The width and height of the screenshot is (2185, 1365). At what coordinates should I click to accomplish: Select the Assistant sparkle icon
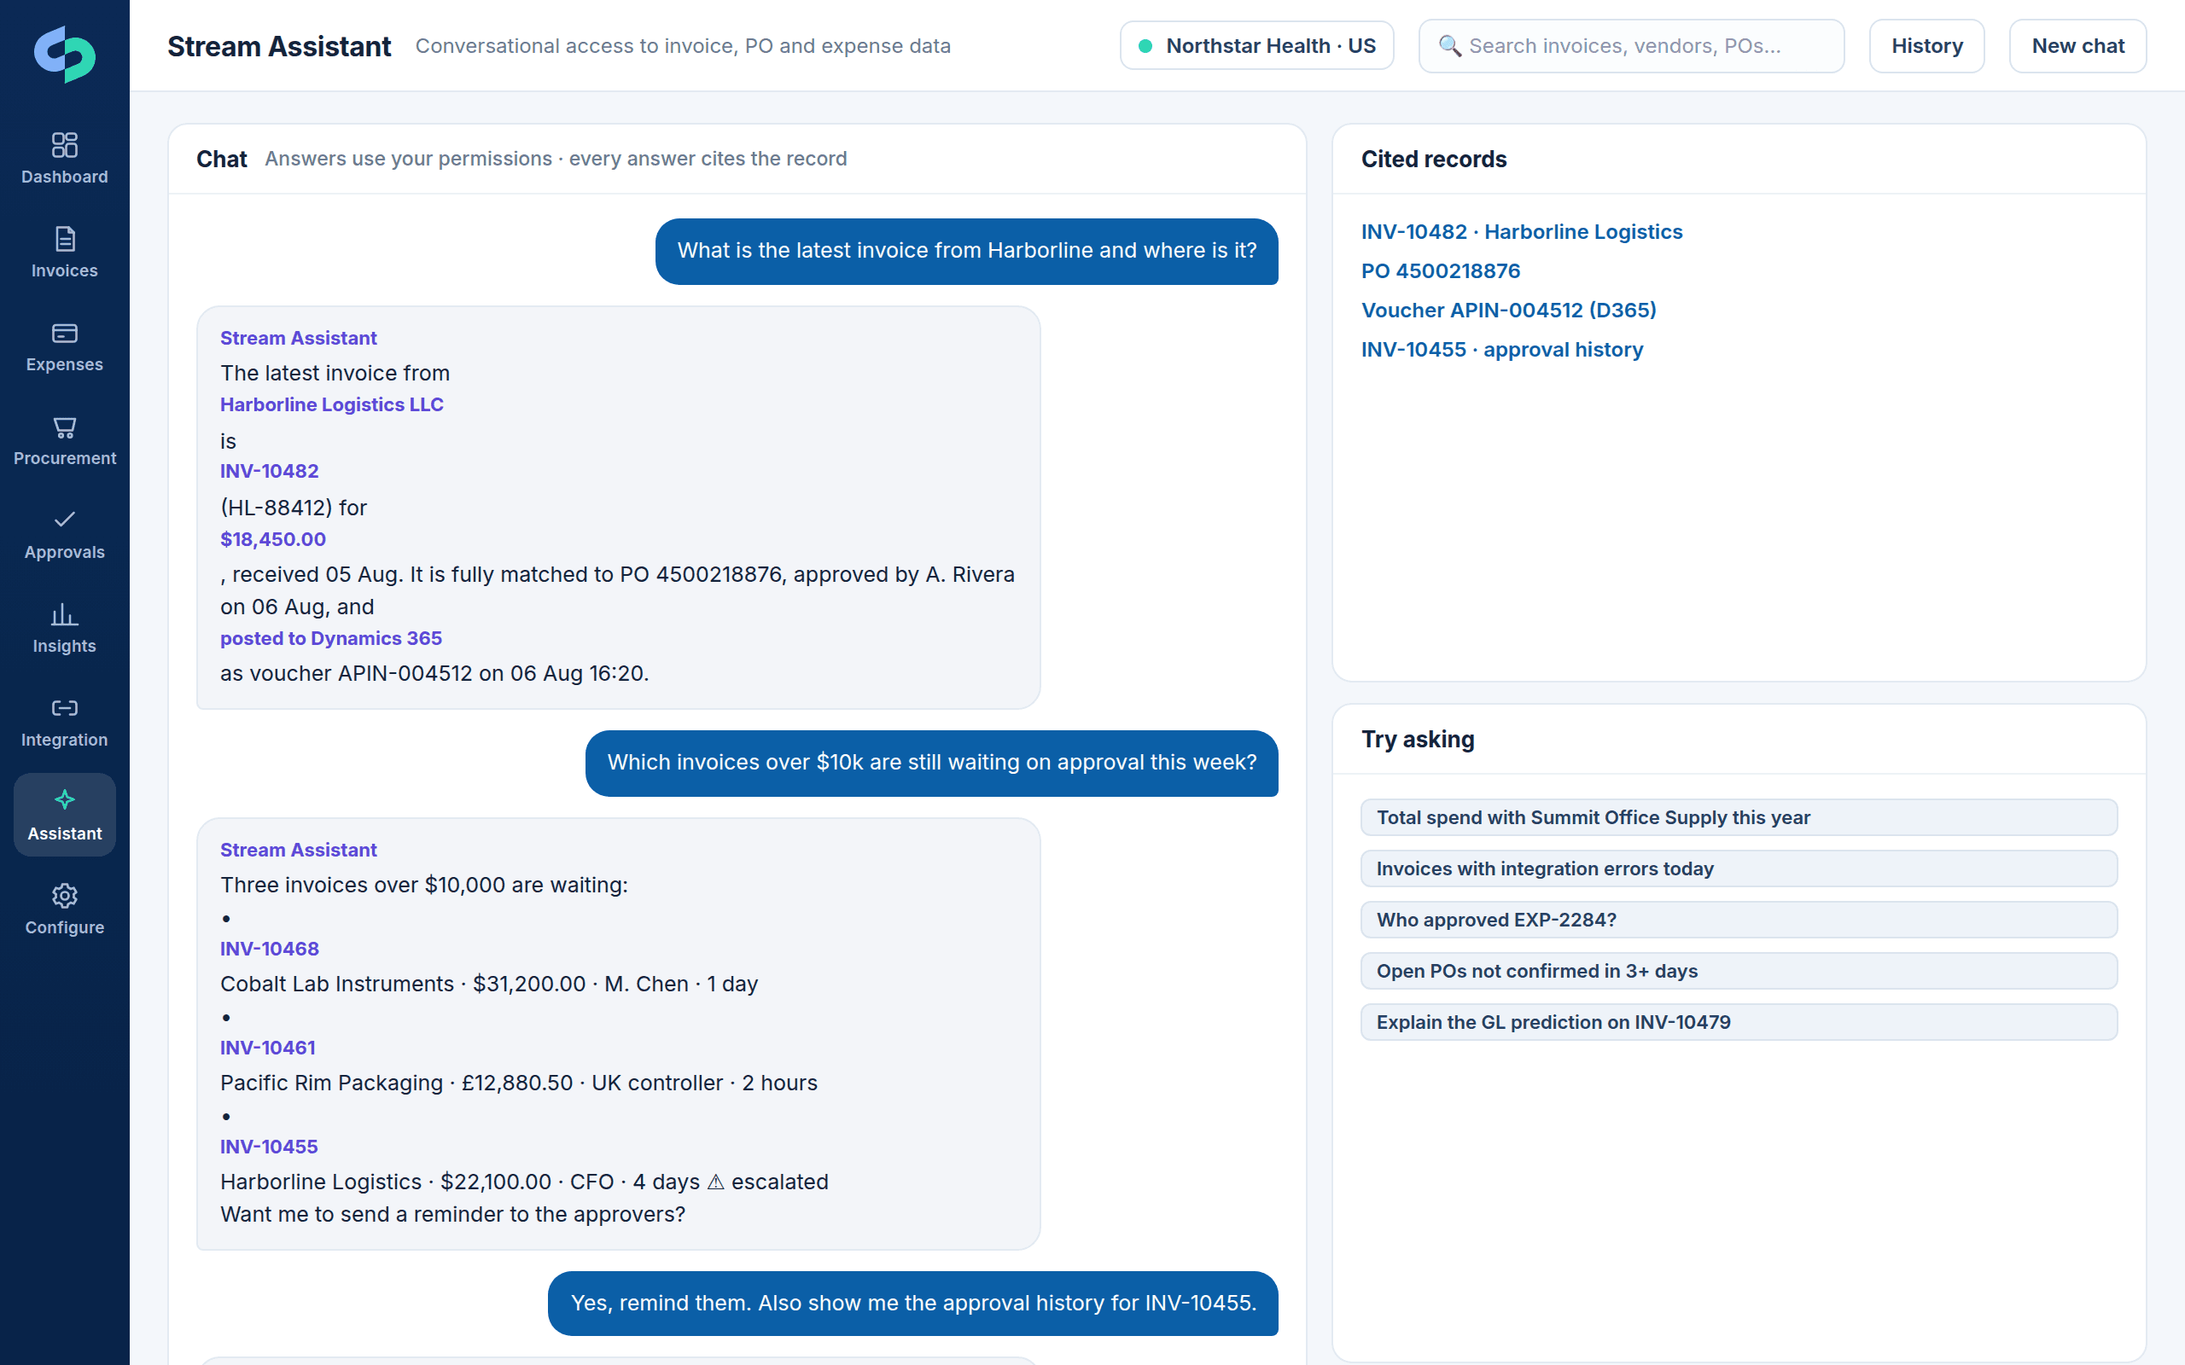[64, 800]
